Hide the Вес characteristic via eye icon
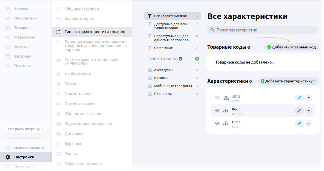324x171 pixels. pos(217,111)
